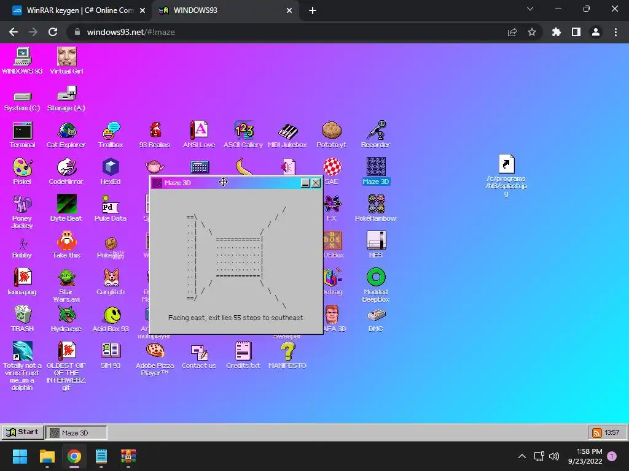Close the Maze 3D window

(x=316, y=183)
